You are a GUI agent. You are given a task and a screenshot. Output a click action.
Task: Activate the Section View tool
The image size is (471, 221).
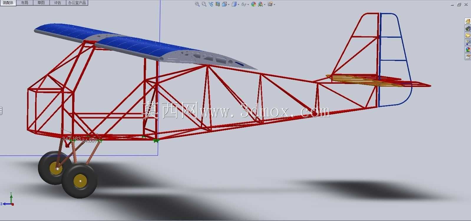pyautogui.click(x=218, y=4)
